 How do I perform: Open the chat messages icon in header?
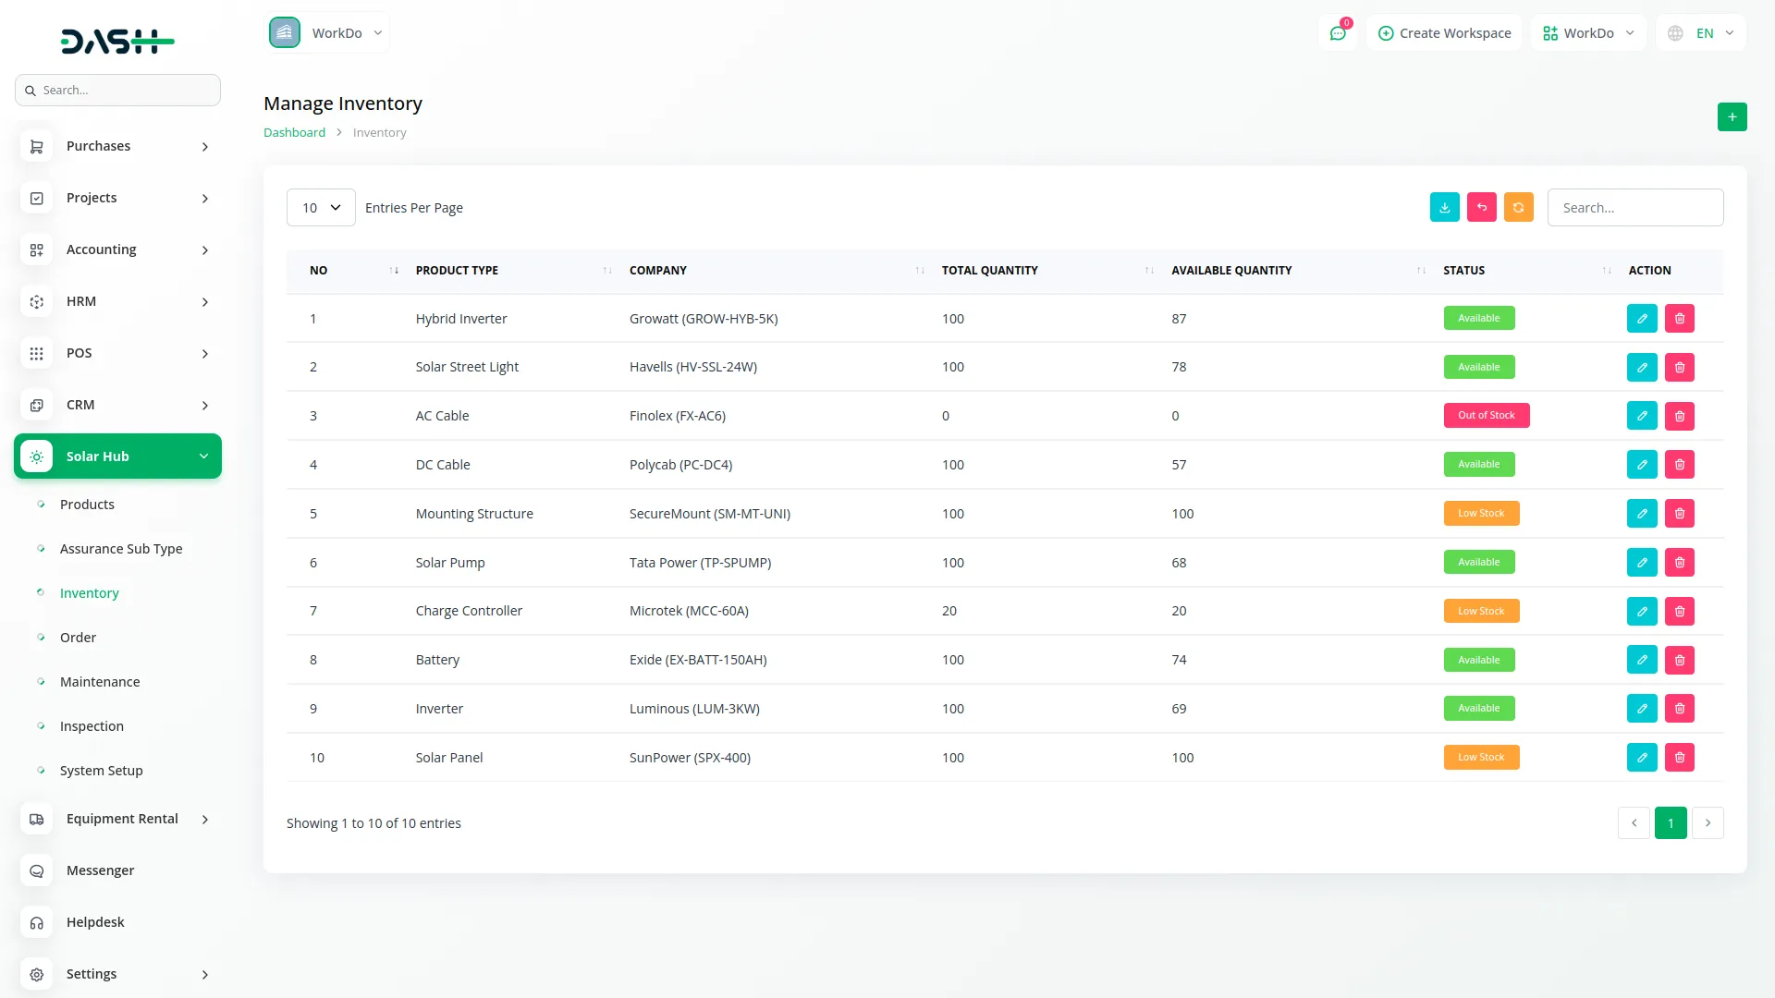click(x=1338, y=33)
